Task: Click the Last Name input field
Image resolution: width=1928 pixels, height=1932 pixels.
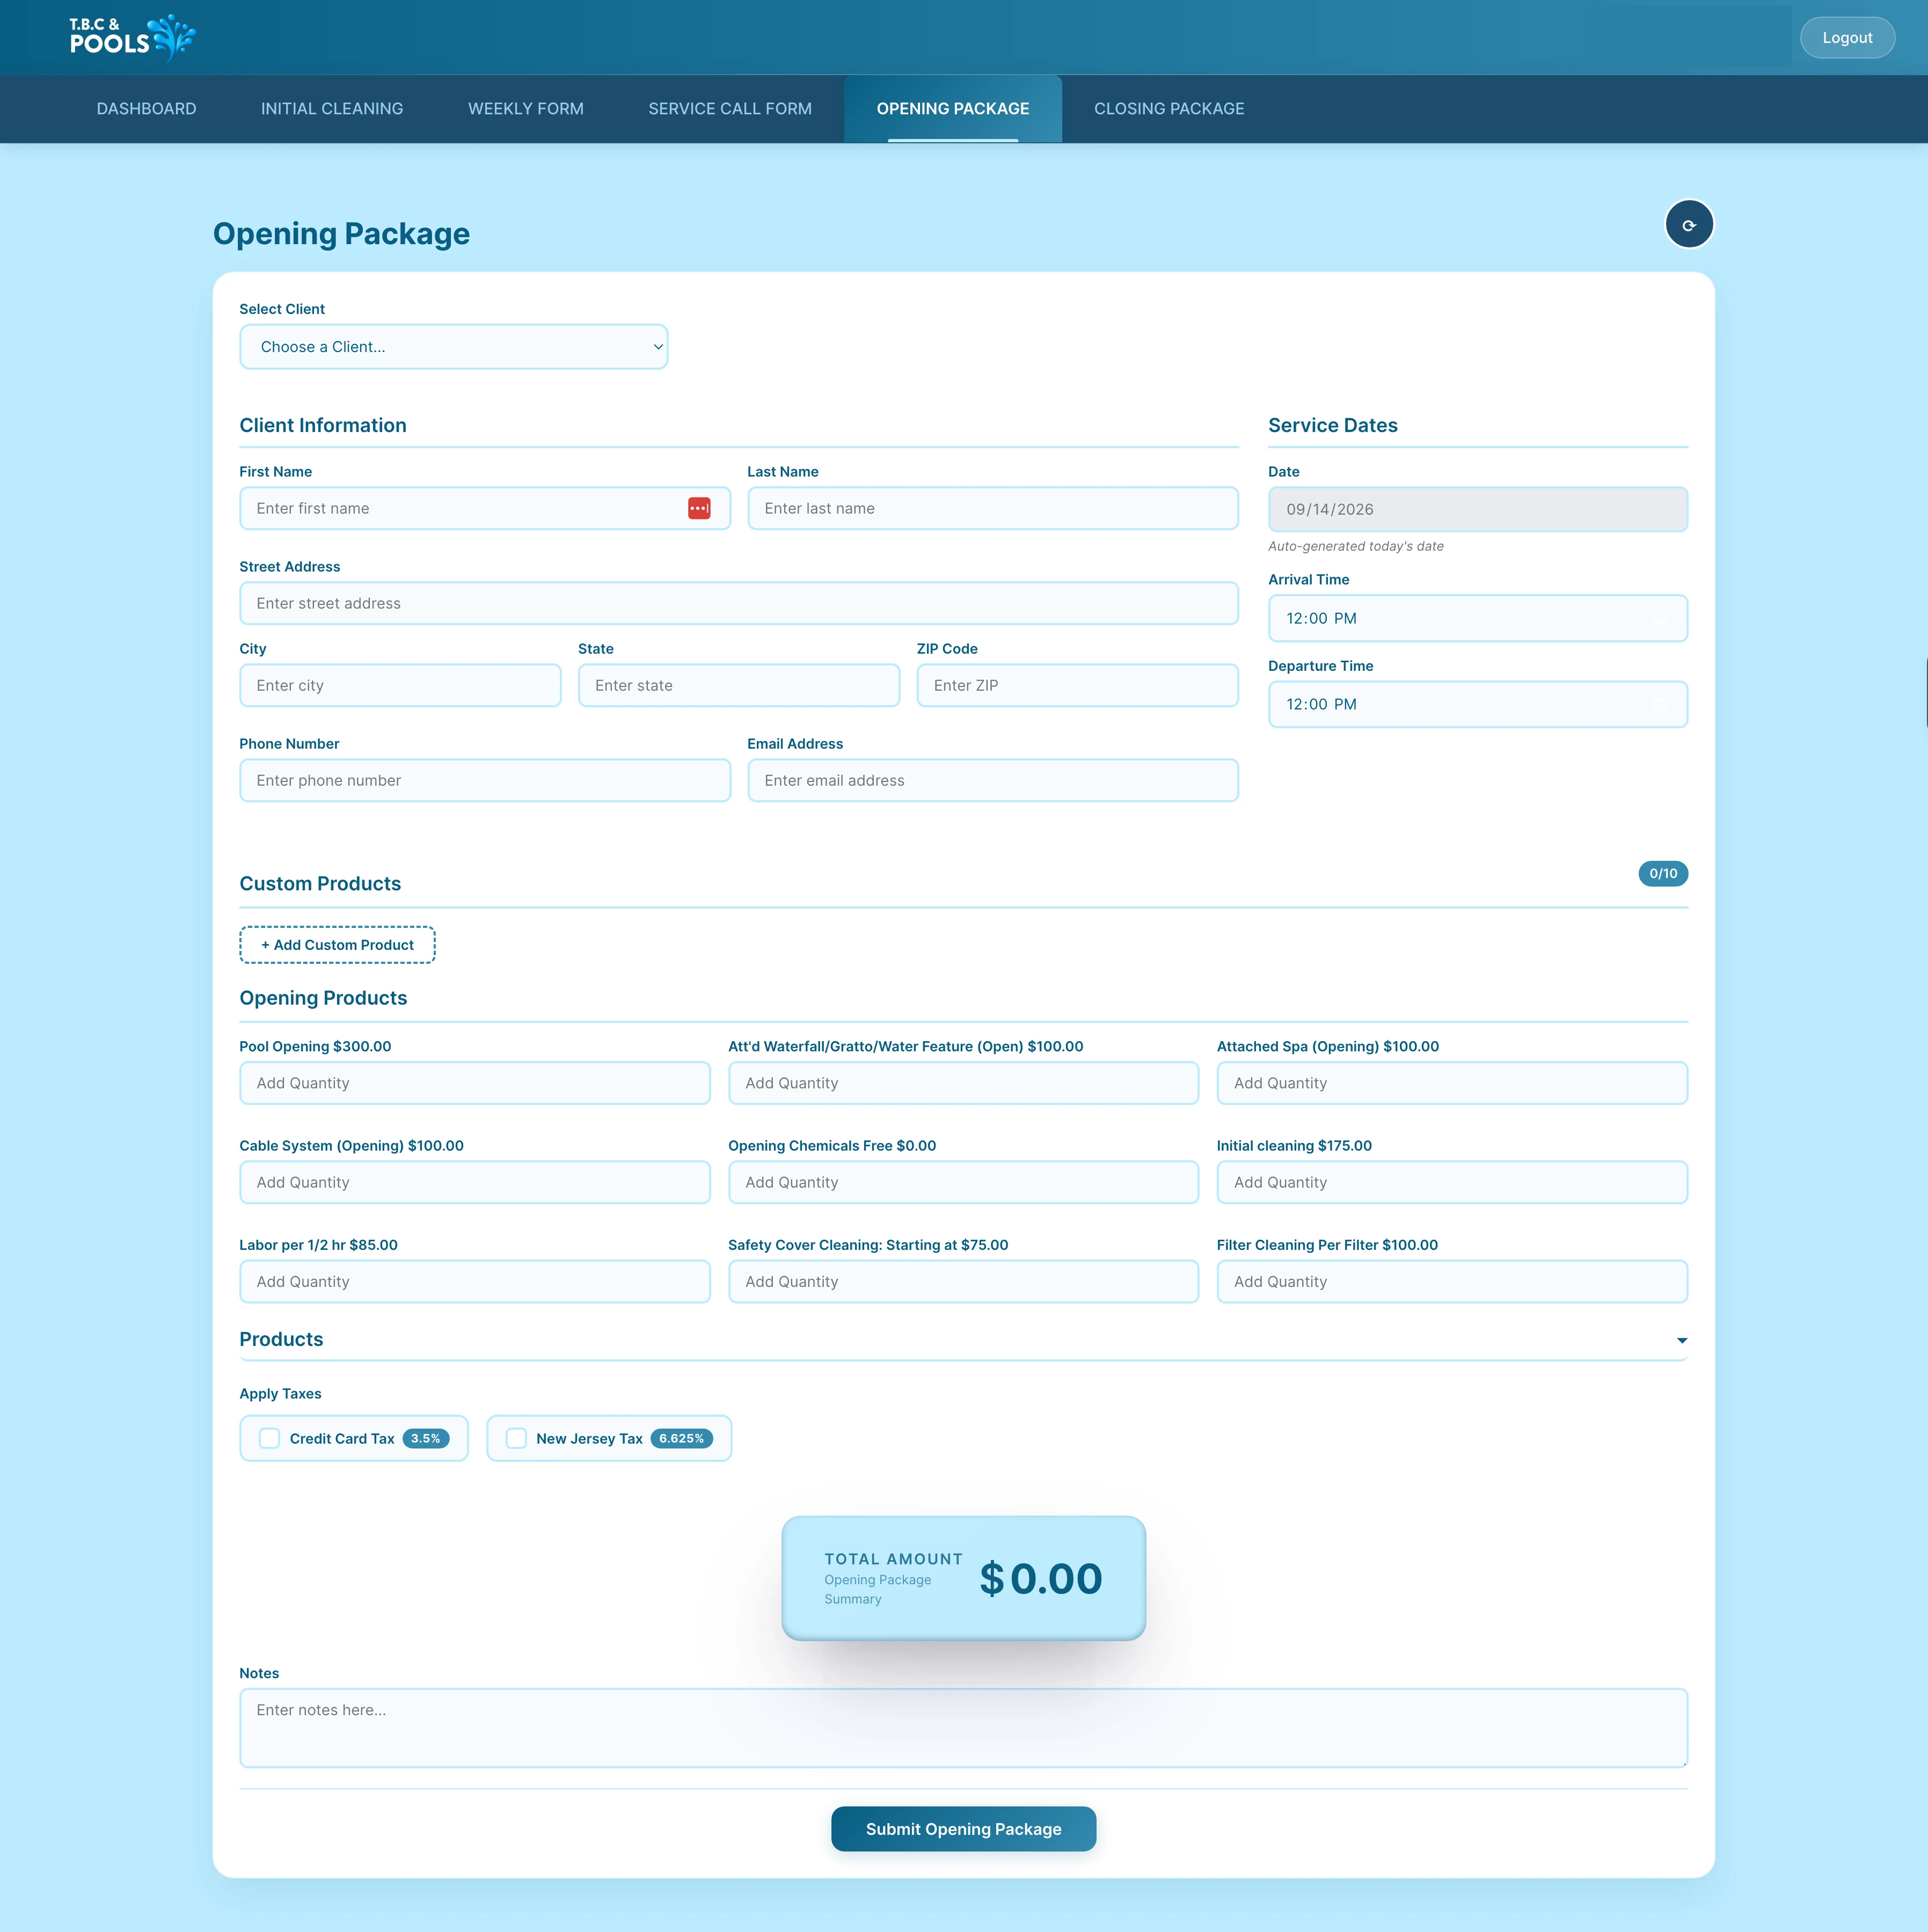Action: click(992, 508)
